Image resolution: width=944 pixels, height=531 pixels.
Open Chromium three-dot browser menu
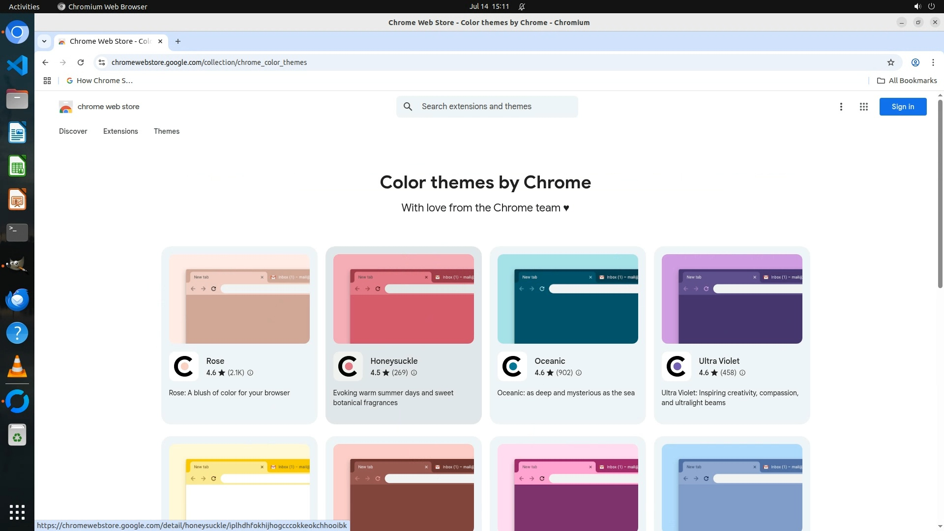[933, 62]
